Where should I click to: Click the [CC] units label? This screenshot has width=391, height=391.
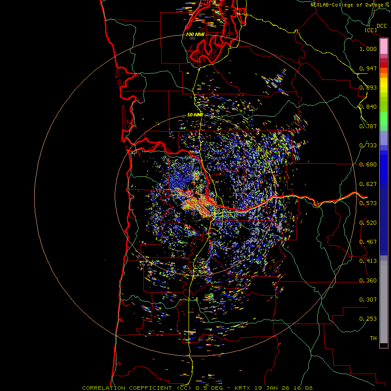371,30
